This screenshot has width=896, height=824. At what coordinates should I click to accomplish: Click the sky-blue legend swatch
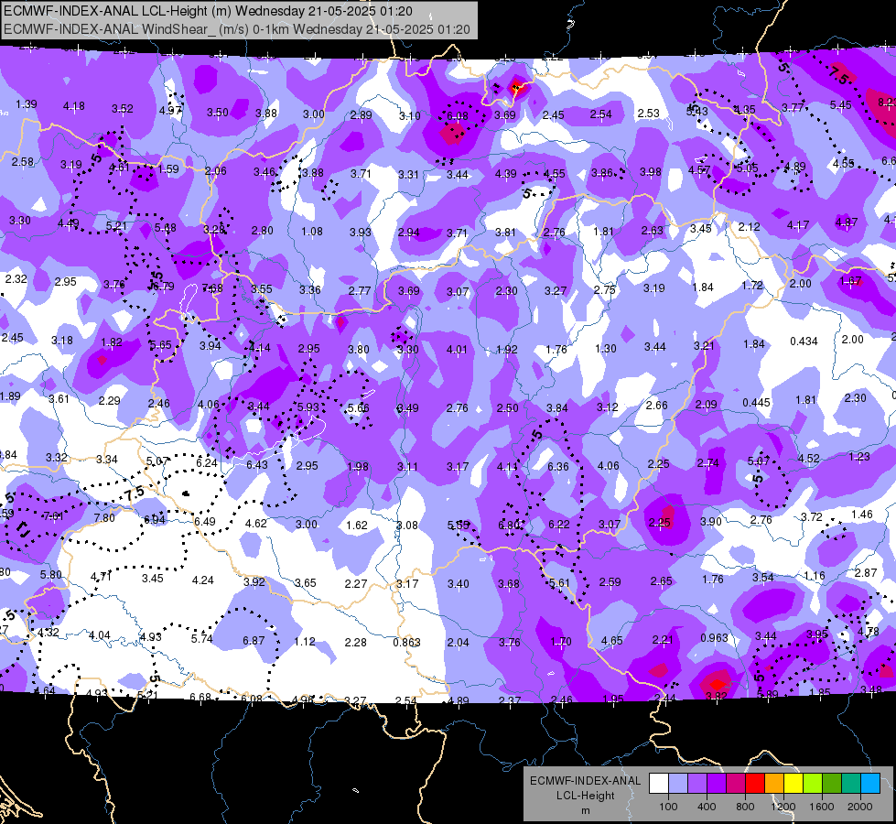870,784
